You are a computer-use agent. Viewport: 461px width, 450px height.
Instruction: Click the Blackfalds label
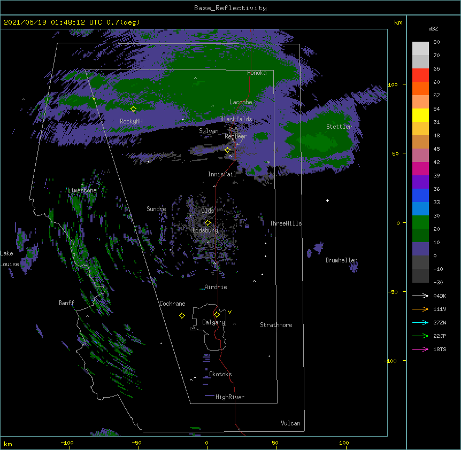coord(236,119)
